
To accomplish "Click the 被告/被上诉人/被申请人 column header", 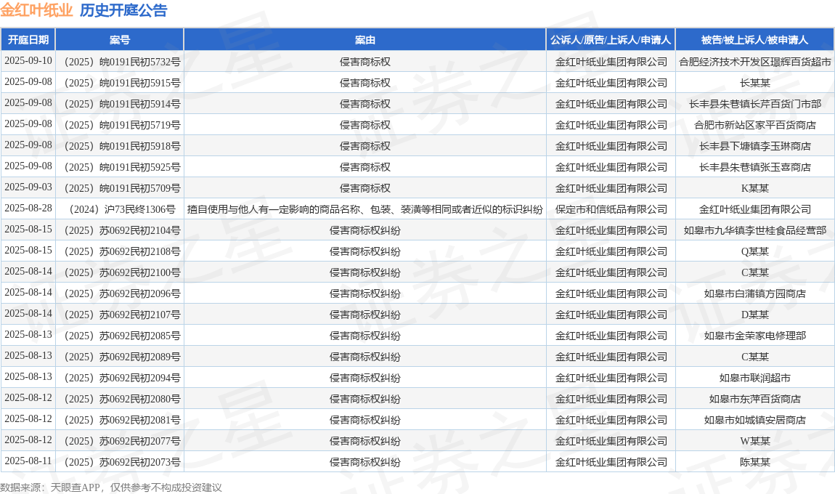I will point(754,40).
